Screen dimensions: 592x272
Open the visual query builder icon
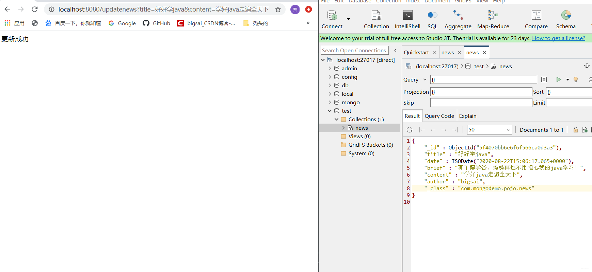pyautogui.click(x=544, y=79)
